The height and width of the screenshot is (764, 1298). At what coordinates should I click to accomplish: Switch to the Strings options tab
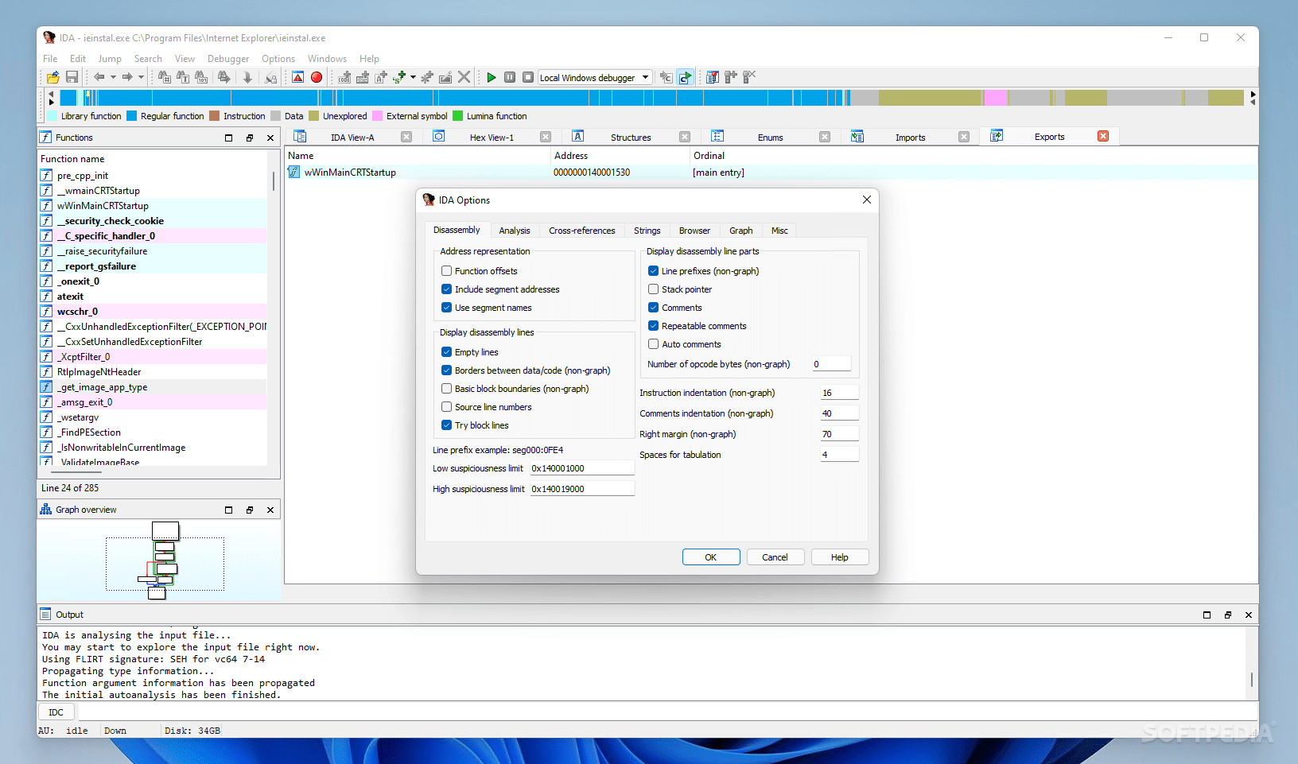pos(647,231)
